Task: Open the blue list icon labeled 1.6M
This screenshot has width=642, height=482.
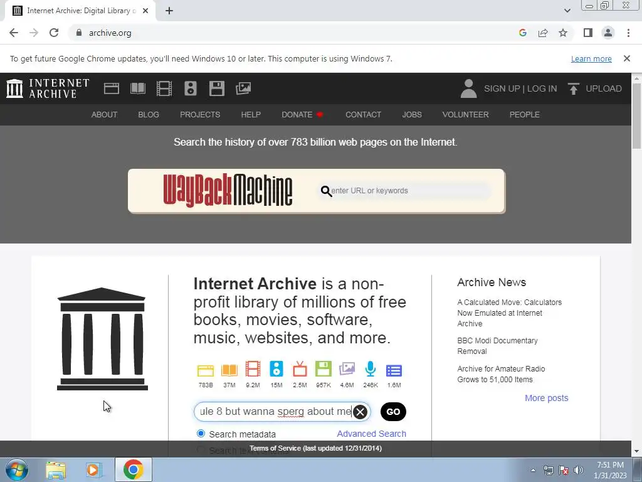Action: (x=394, y=370)
